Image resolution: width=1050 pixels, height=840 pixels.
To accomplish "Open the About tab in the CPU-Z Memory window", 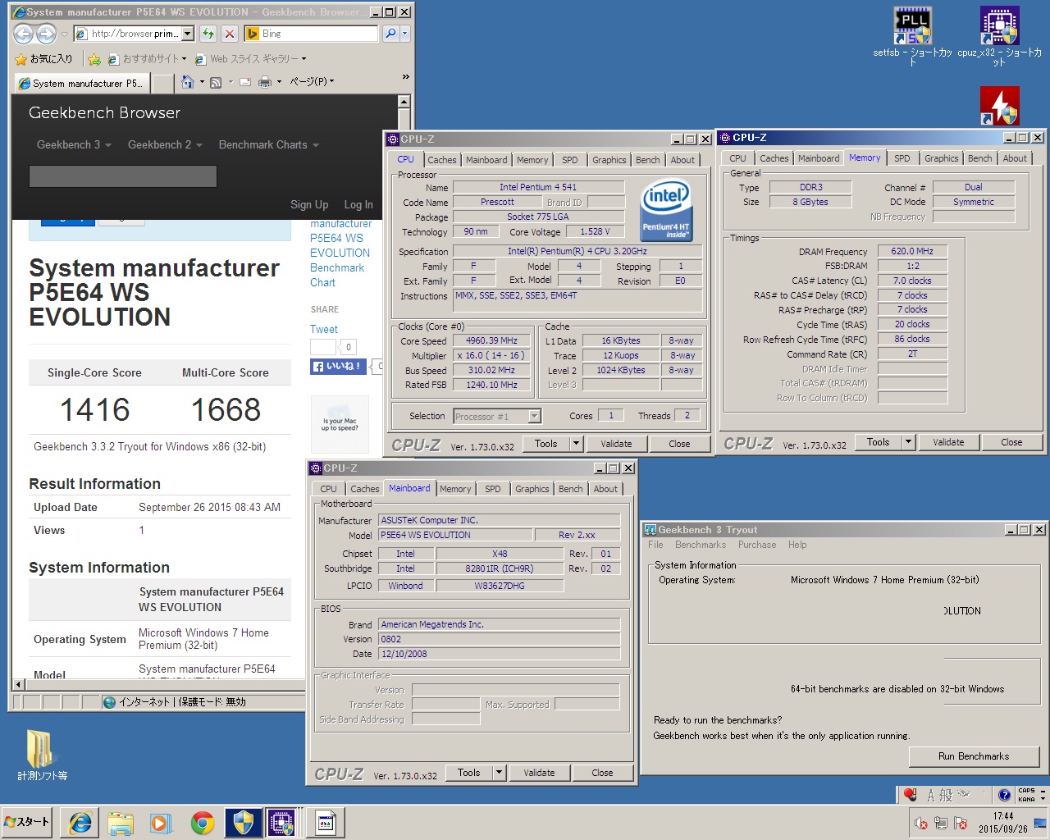I will point(1015,158).
